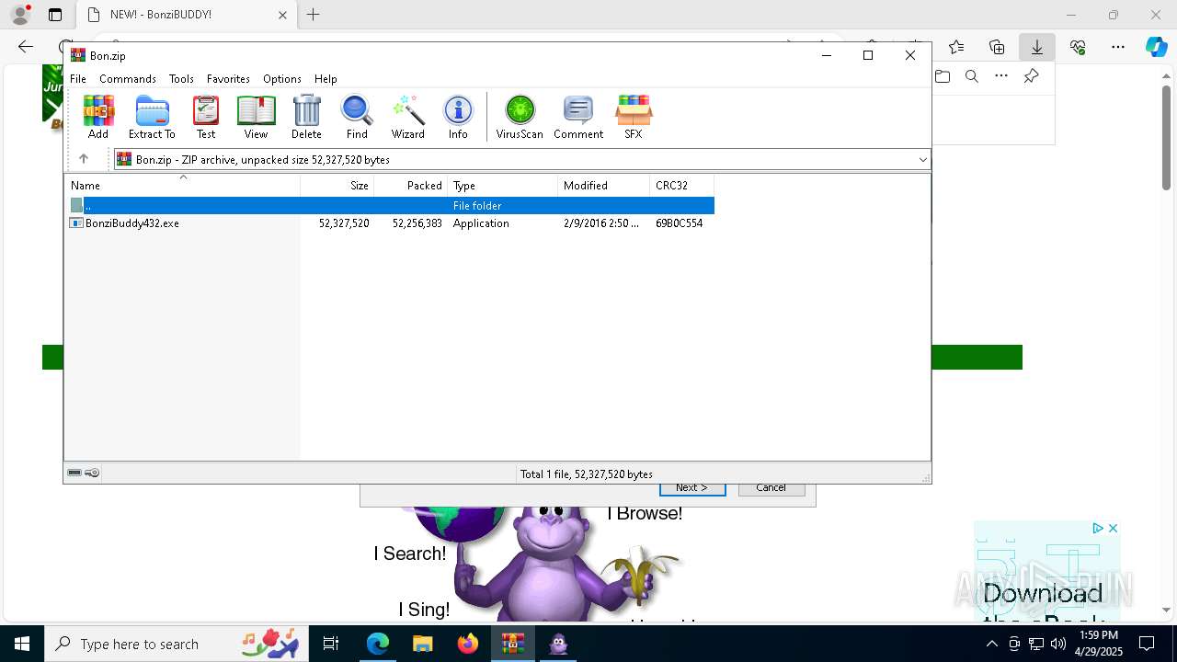Open the Options menu

tap(282, 79)
